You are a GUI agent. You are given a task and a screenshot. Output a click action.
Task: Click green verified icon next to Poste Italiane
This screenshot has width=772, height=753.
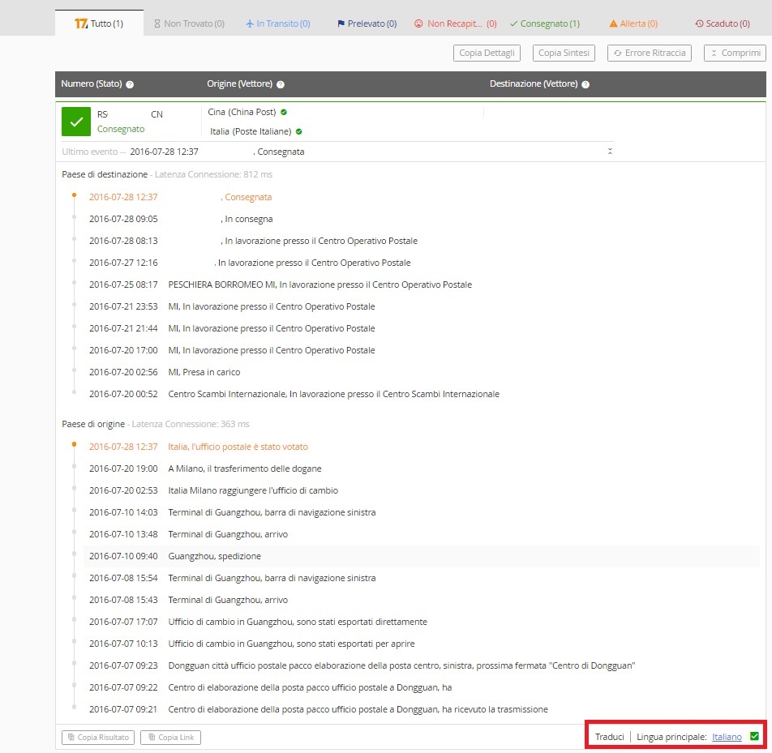[298, 131]
